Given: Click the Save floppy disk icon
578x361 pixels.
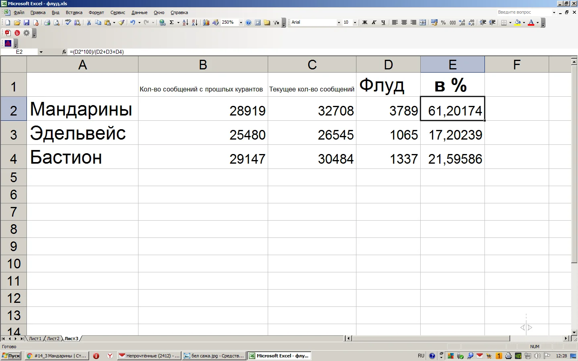Looking at the screenshot, I should point(26,22).
